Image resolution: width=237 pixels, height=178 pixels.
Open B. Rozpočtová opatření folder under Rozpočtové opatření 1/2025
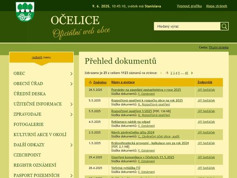[x=154, y=115]
